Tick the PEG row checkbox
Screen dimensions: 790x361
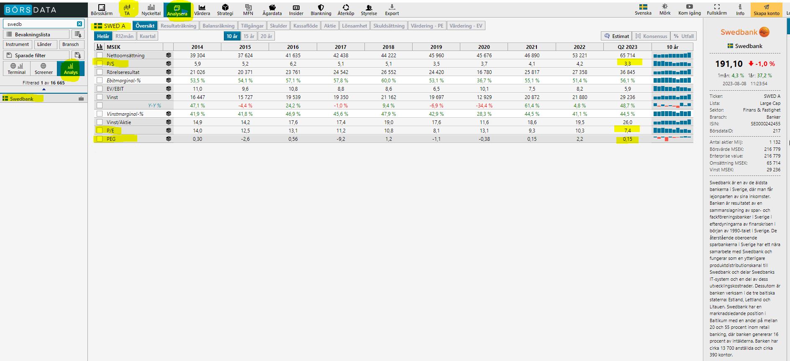(100, 139)
